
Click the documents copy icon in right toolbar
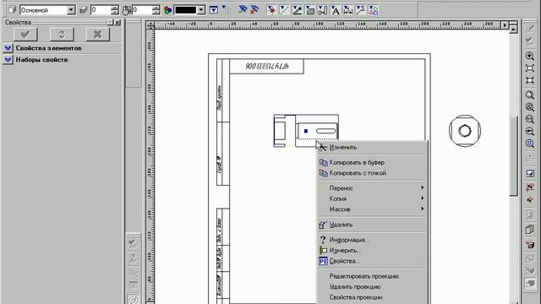coord(530,229)
